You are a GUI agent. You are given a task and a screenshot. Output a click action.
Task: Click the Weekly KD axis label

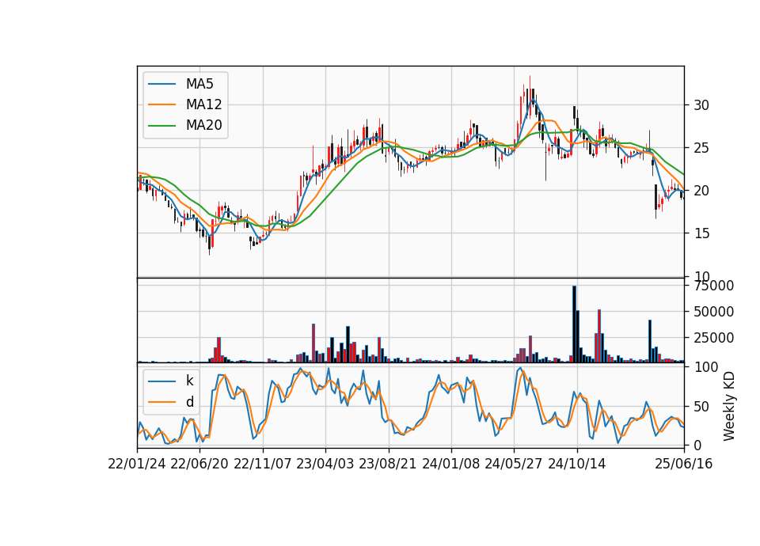729,406
